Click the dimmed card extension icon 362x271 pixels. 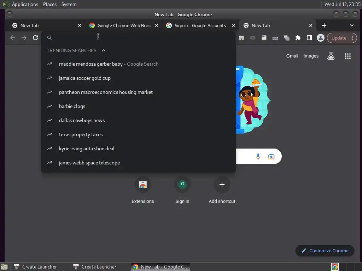pos(253,38)
